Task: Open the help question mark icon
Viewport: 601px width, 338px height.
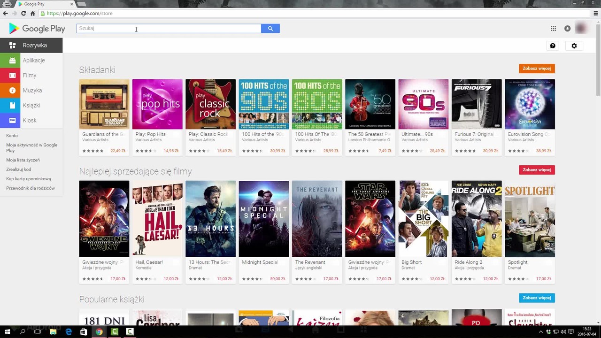Action: [x=553, y=46]
